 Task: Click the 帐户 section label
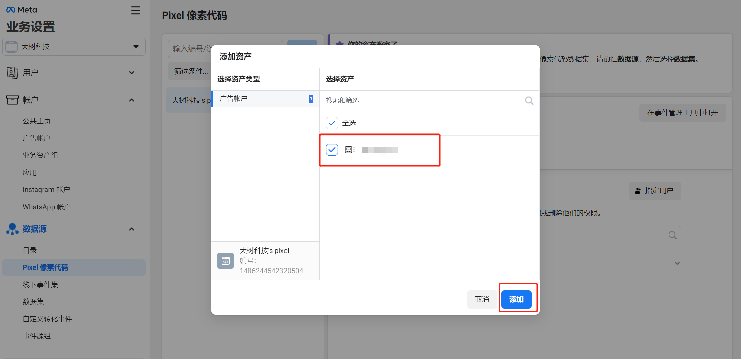coord(30,100)
